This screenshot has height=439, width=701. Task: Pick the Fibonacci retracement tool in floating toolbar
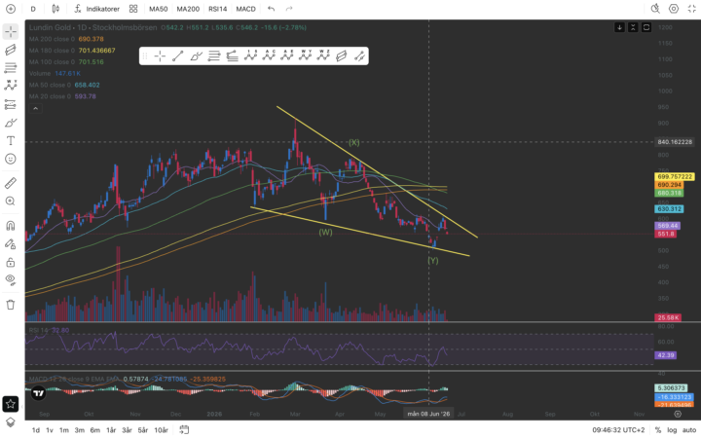point(232,55)
